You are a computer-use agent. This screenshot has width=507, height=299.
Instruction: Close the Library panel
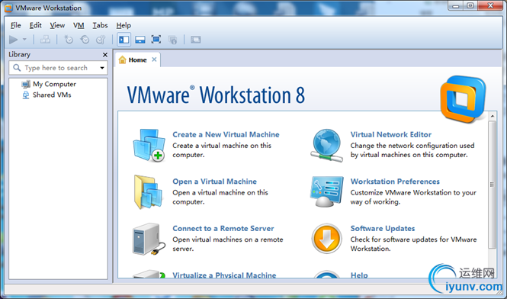click(105, 55)
